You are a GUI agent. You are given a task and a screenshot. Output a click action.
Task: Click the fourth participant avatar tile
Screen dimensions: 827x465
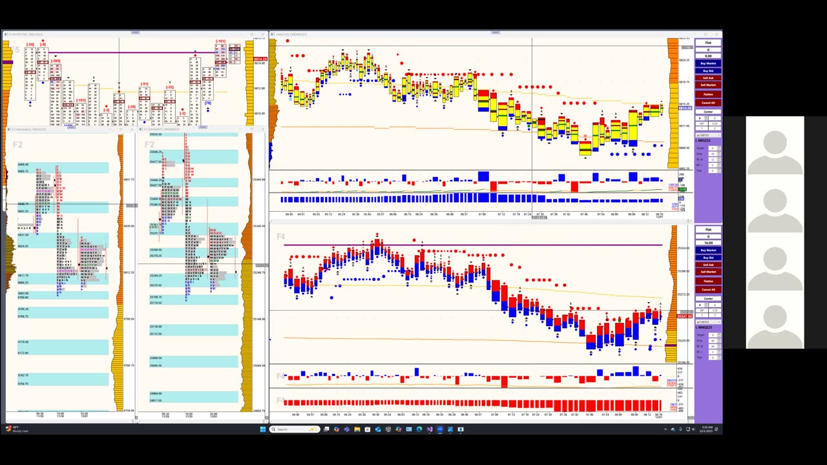(x=775, y=320)
